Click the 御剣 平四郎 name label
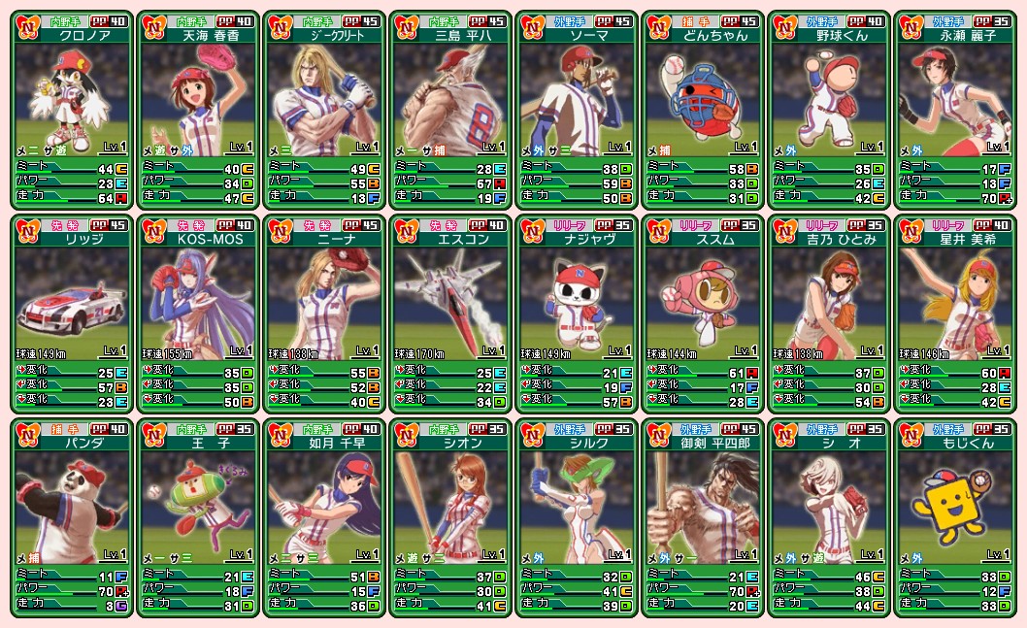This screenshot has width=1027, height=628. pyautogui.click(x=714, y=444)
